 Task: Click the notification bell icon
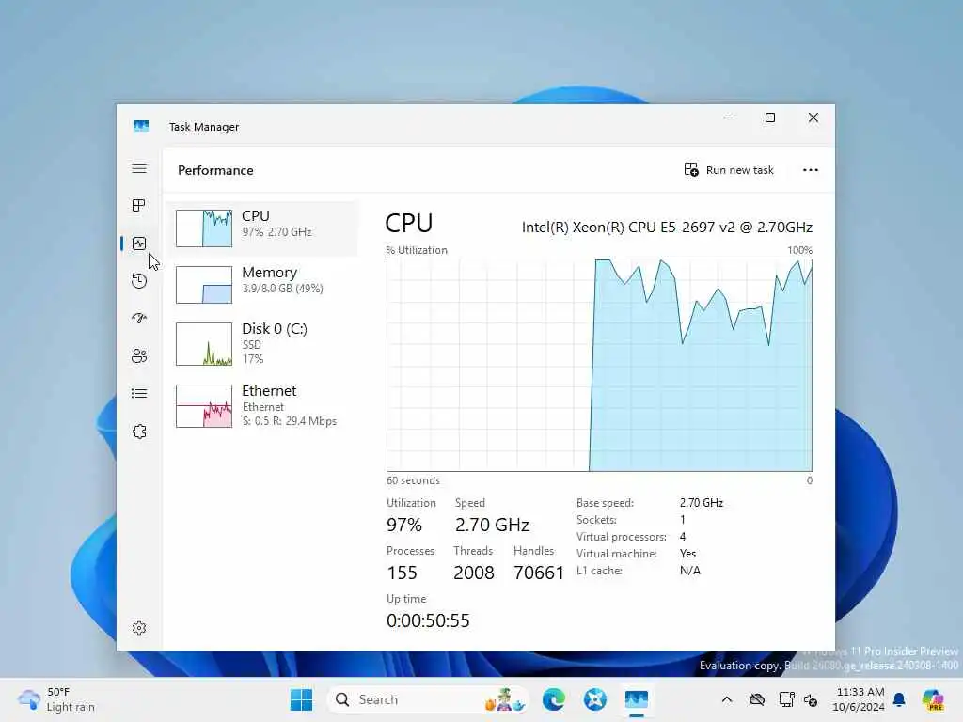[899, 699]
